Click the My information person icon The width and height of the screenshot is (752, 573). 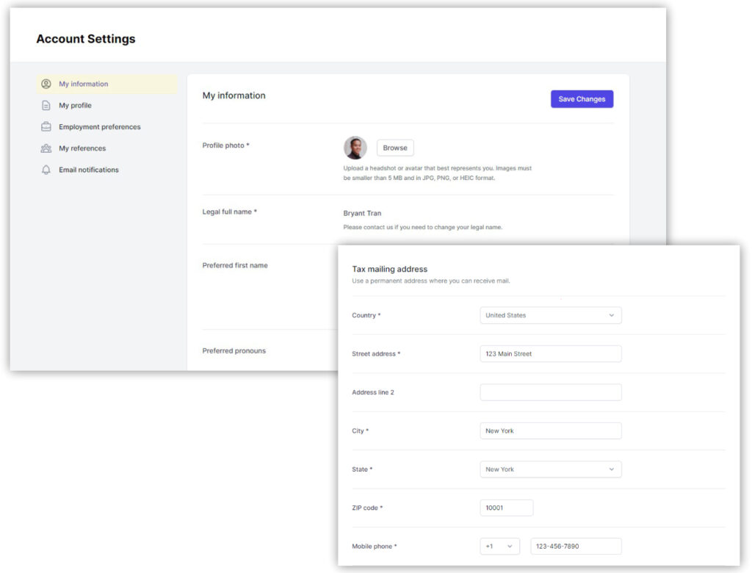(x=46, y=84)
